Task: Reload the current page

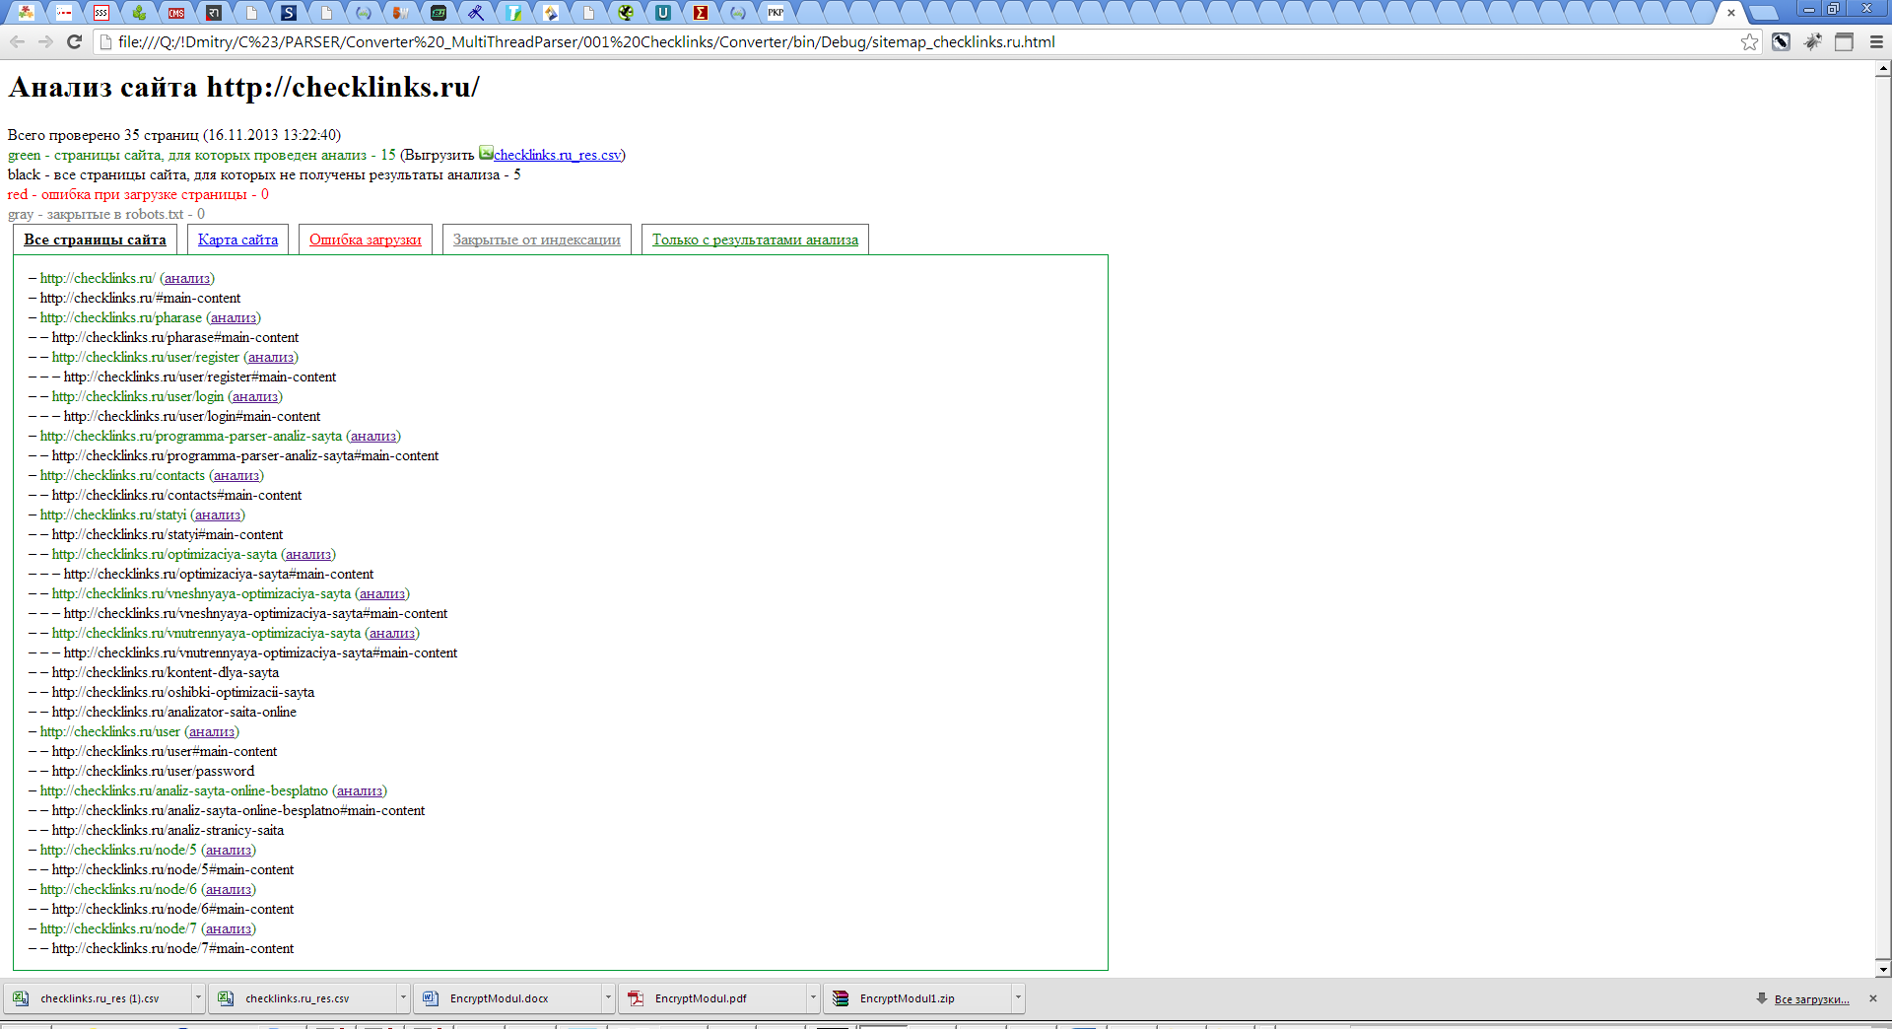Action: [74, 41]
